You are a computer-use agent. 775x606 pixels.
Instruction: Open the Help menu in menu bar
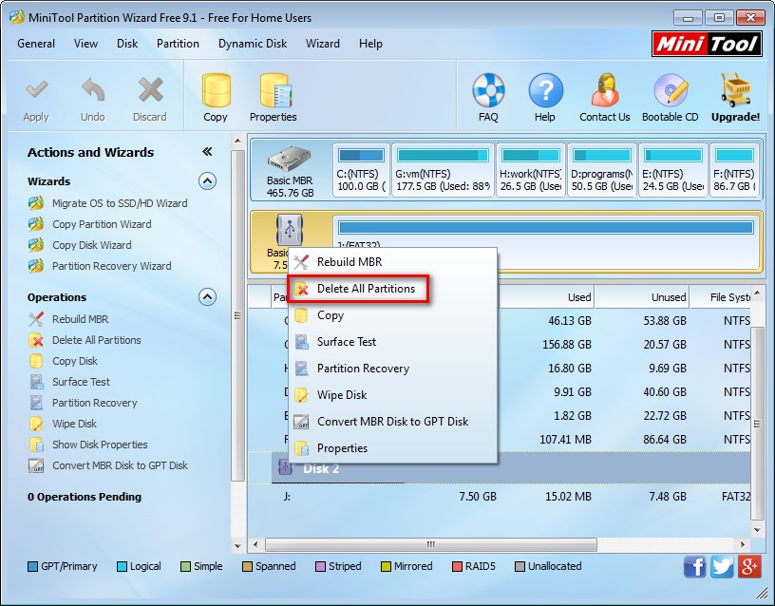[370, 44]
